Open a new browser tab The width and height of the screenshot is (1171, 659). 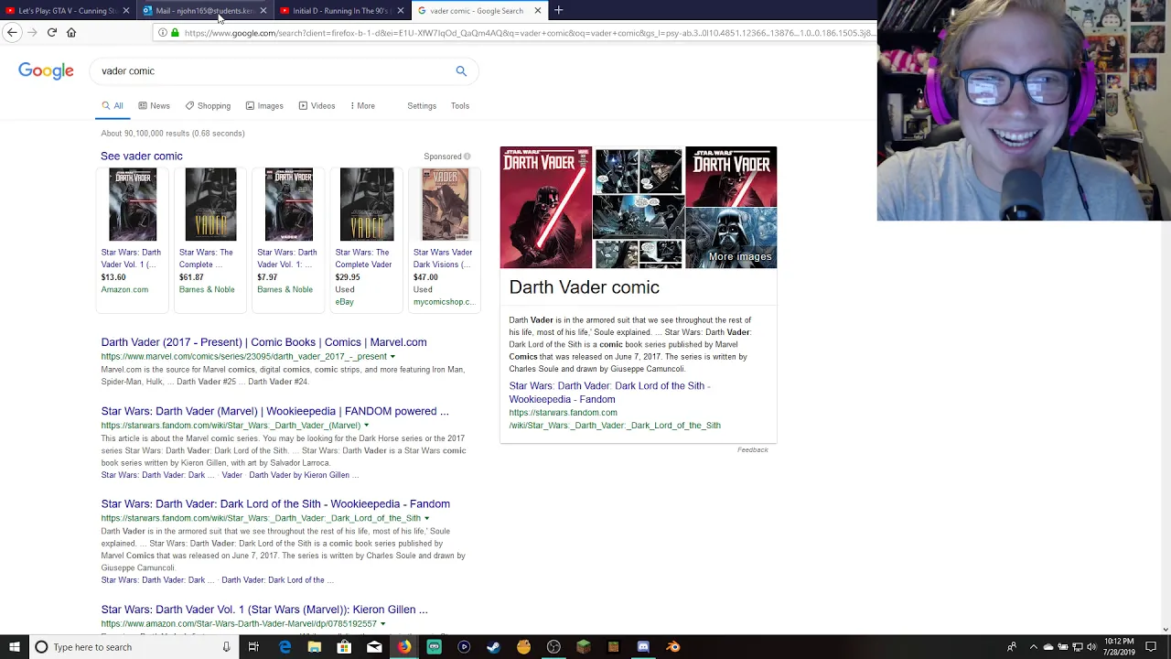[x=558, y=10]
